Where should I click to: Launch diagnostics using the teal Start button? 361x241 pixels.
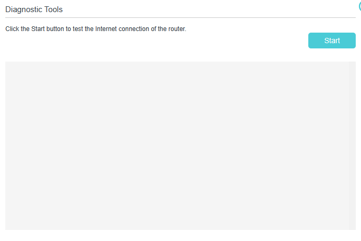332,41
